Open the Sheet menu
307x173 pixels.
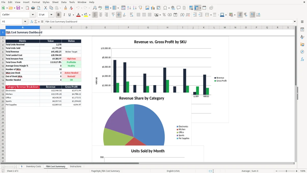pyautogui.click(x=55, y=2)
